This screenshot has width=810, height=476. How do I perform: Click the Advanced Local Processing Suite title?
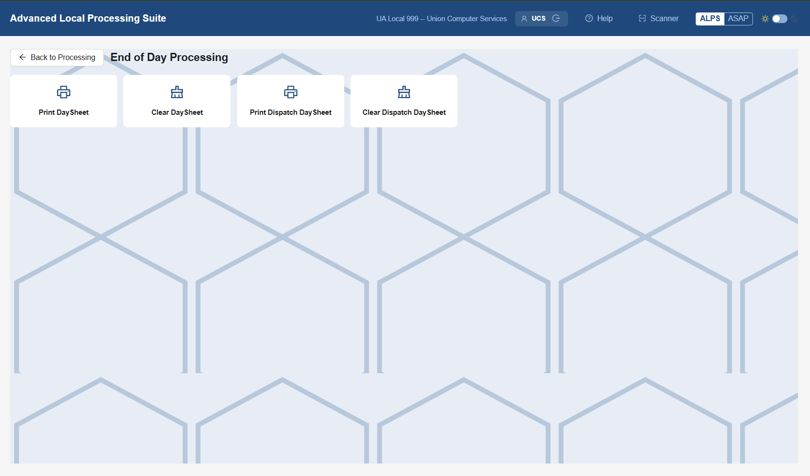pos(88,18)
